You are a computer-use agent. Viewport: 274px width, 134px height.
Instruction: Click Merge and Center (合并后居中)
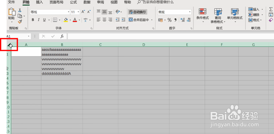(x=139, y=20)
